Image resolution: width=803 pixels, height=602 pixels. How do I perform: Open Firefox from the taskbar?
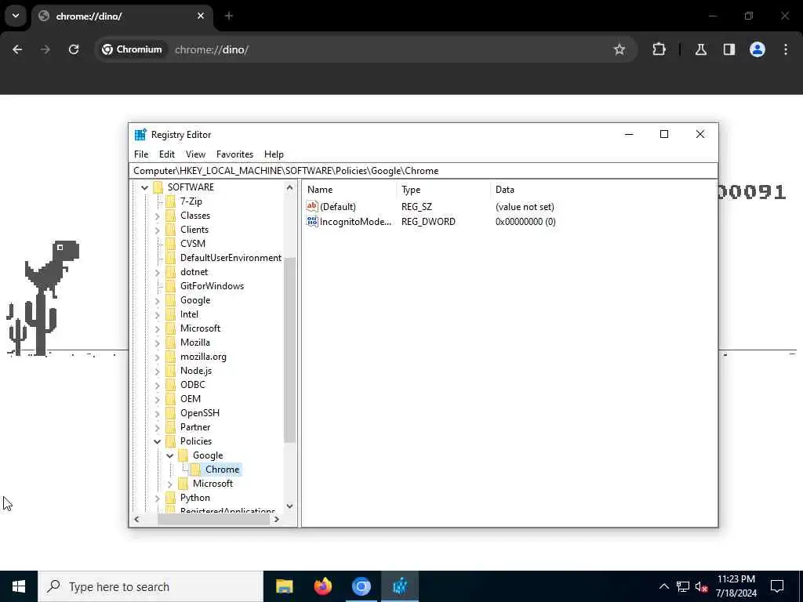coord(322,586)
